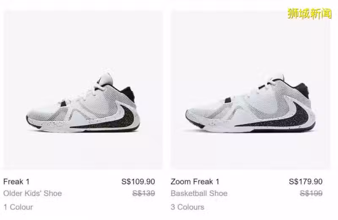Click the black heel collar of Freak 1
338x220 pixels.
pos(128,93)
